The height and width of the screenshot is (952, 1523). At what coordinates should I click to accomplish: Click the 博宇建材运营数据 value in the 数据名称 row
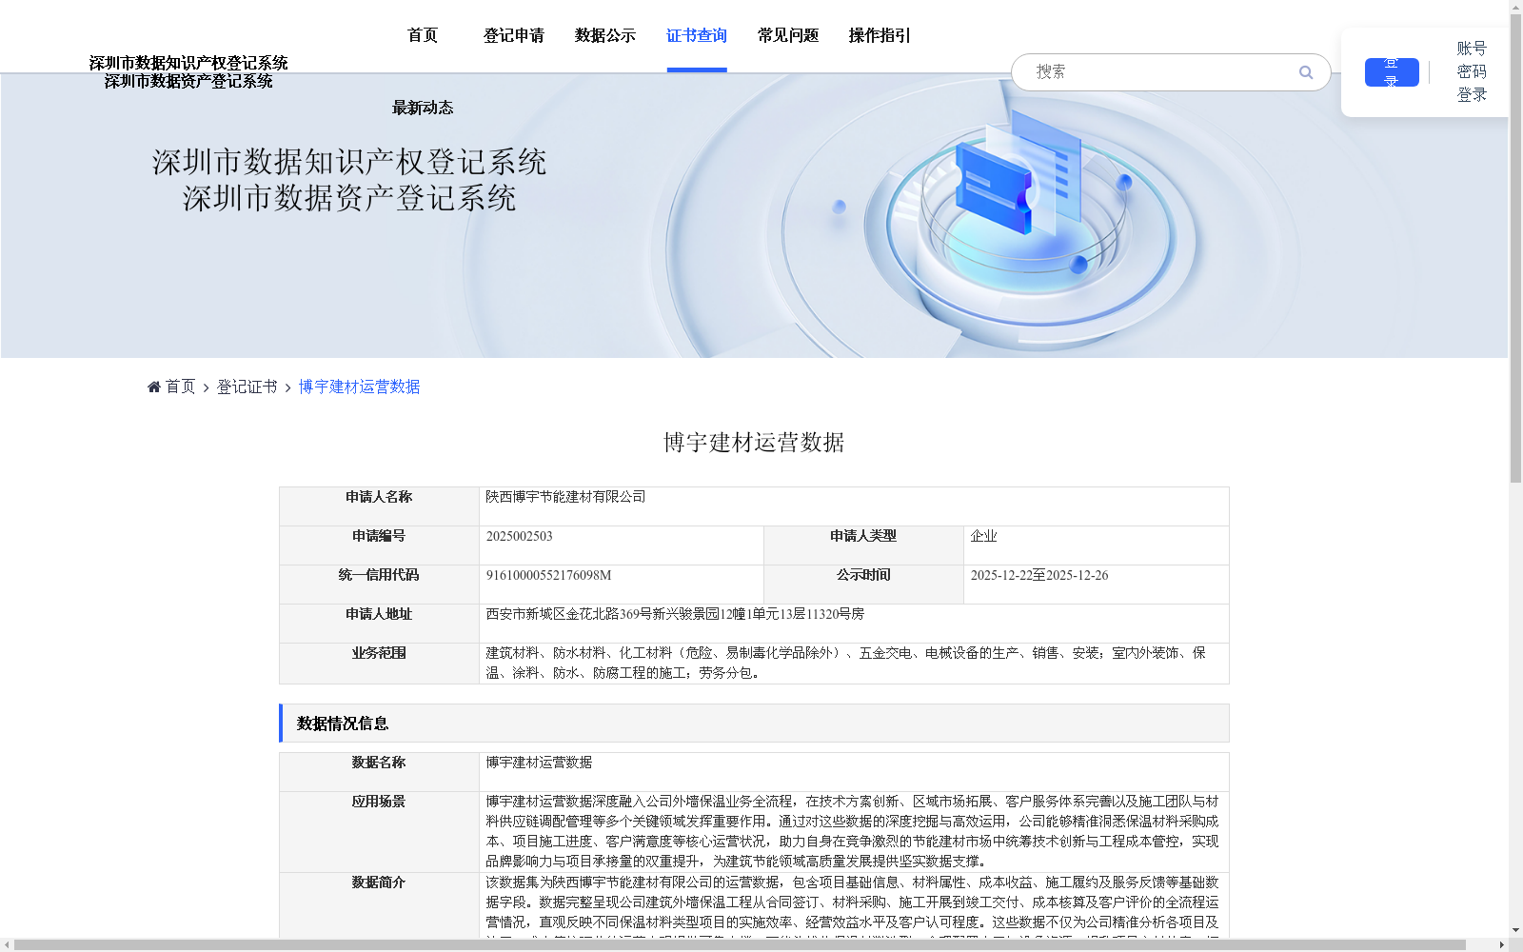point(540,763)
